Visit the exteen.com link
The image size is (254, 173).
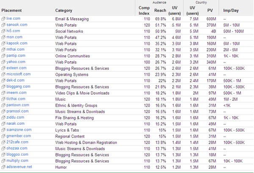(x=17, y=68)
